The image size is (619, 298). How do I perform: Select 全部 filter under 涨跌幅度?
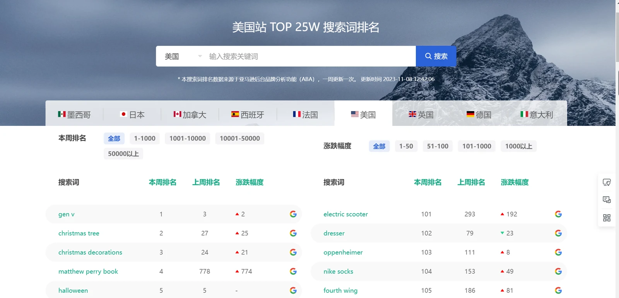pos(379,146)
